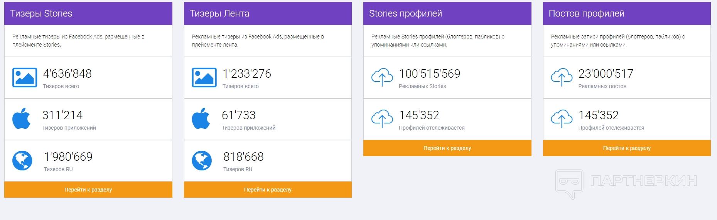Click the 4'636'848 Тизеров всего count

pyautogui.click(x=67, y=73)
